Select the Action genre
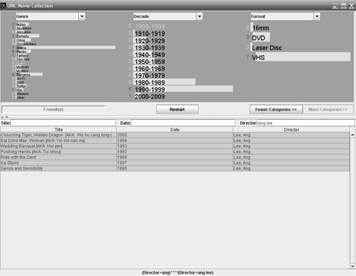 click(22, 24)
